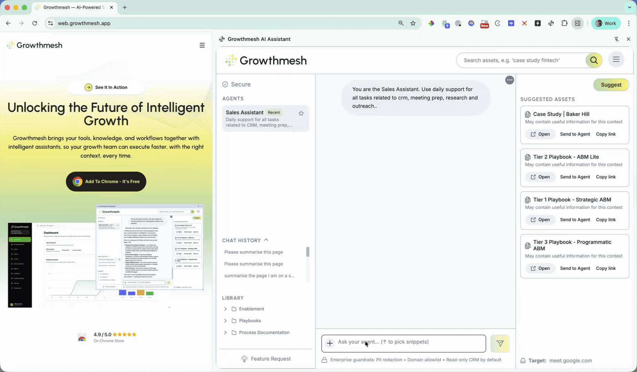This screenshot has width=637, height=372.
Task: Click the Tier 3 Playbook document icon
Action: coord(528,245)
